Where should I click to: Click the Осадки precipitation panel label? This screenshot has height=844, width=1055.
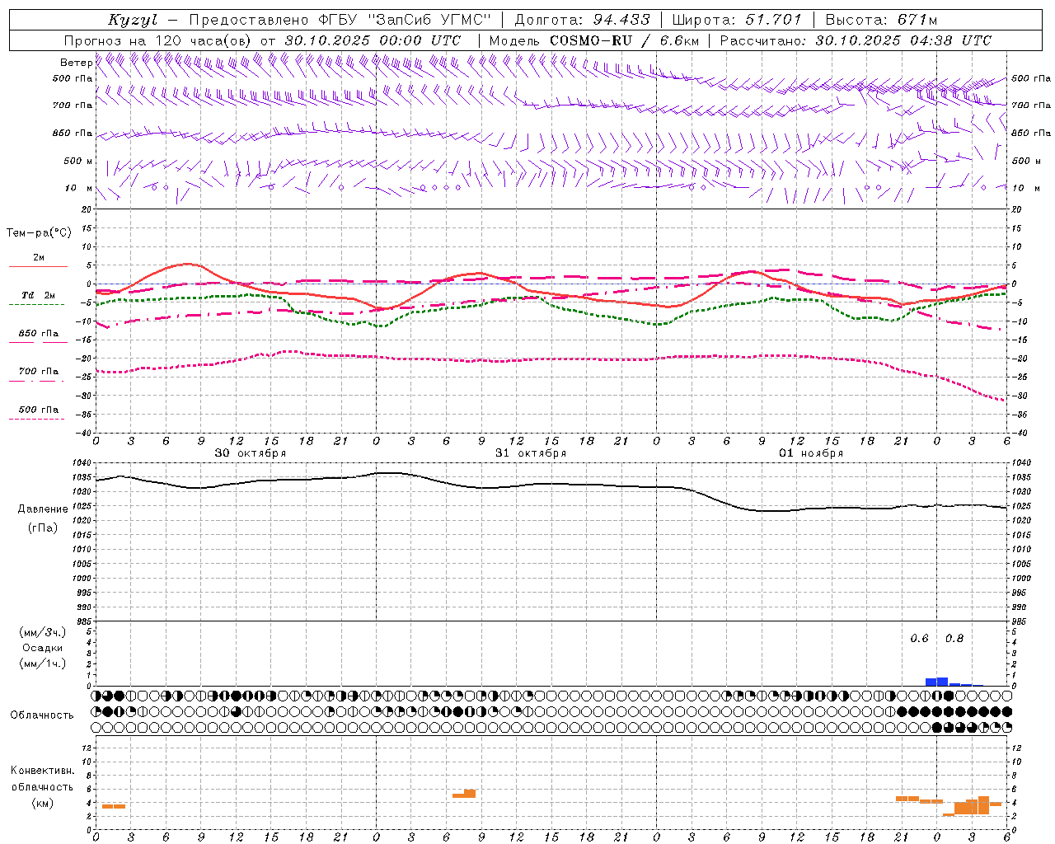pyautogui.click(x=42, y=648)
